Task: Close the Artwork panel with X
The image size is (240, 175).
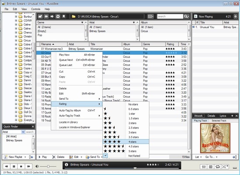Action: 236,116
